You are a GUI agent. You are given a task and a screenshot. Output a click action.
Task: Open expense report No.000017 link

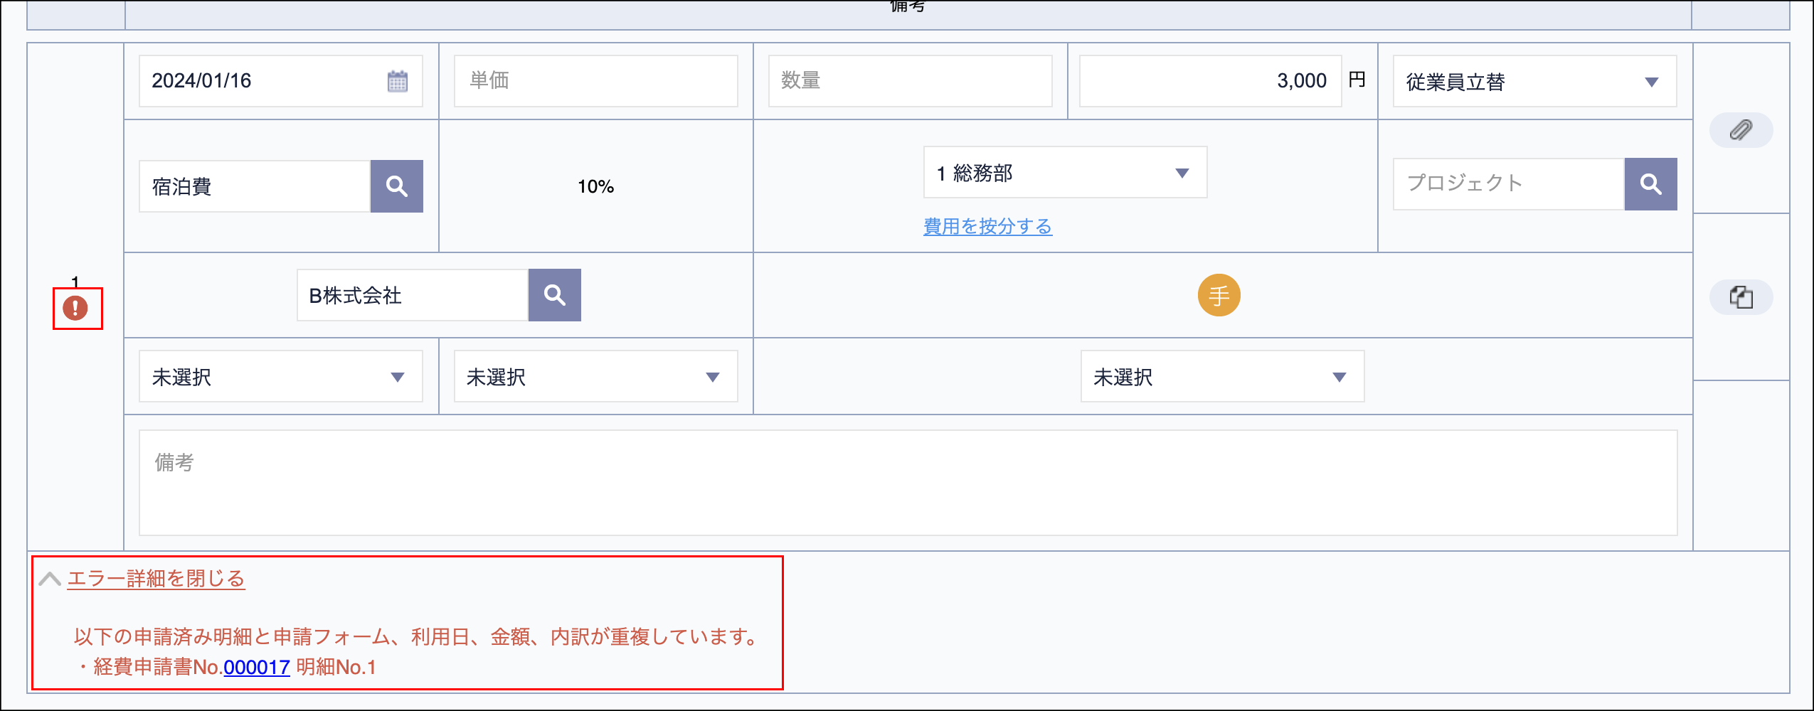pos(257,667)
